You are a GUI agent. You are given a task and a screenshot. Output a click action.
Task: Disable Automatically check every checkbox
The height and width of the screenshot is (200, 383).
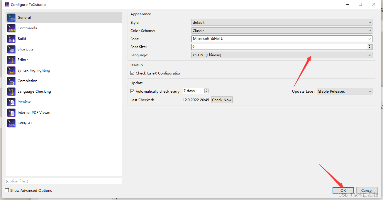tap(133, 91)
